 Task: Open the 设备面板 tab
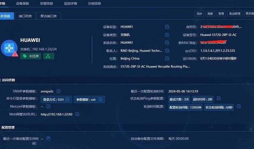[23, 3]
